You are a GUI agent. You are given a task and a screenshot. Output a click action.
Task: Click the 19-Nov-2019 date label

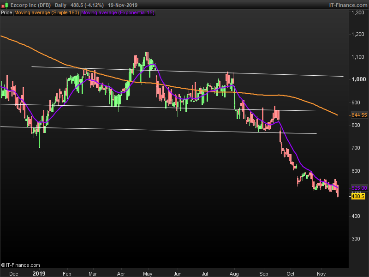click(x=123, y=5)
